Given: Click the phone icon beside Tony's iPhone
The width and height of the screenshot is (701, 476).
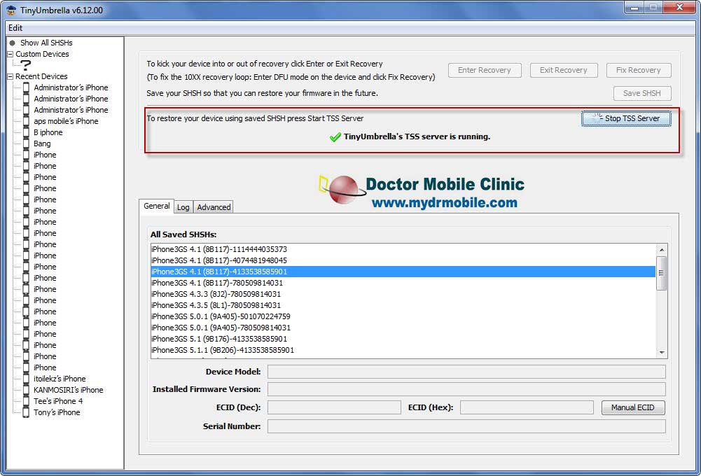Looking at the screenshot, I should tap(26, 412).
